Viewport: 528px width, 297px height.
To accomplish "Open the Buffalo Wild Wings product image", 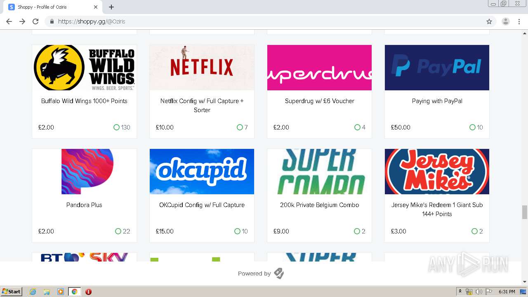I will [84, 68].
